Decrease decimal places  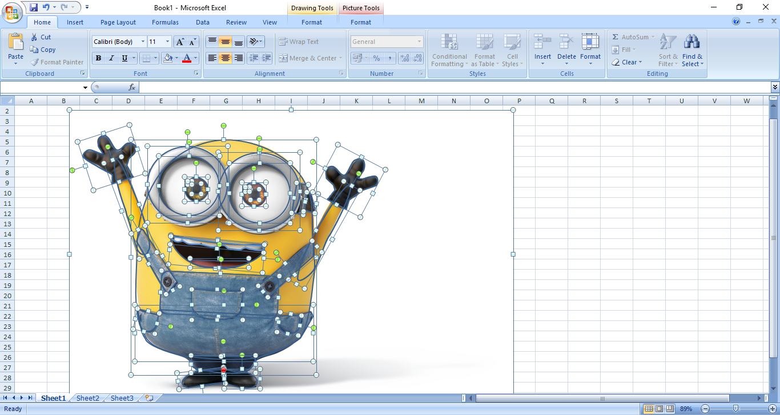(x=419, y=58)
